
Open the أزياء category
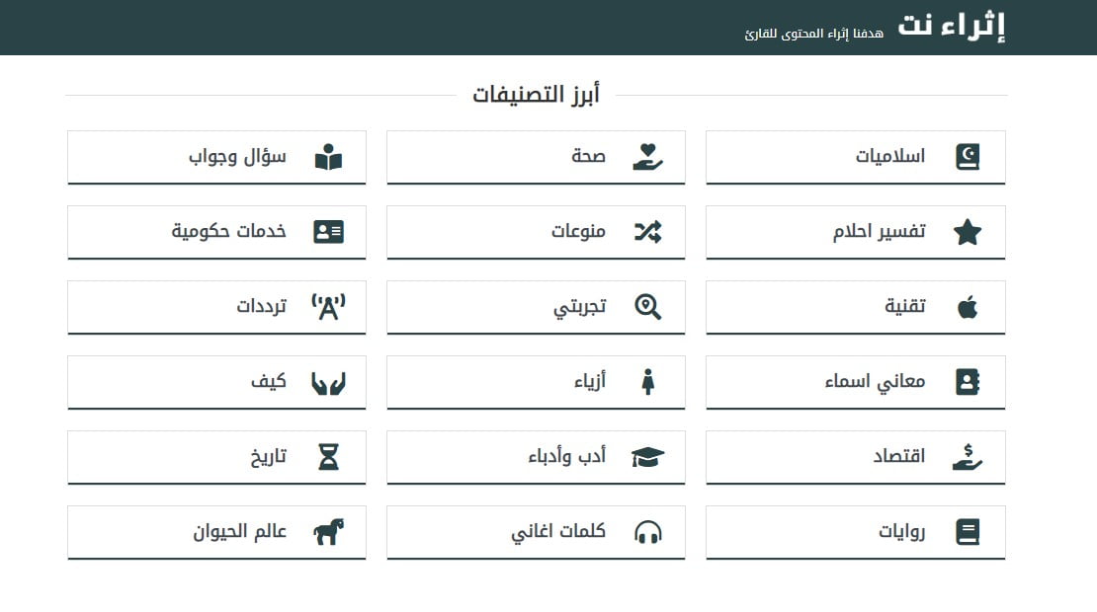(536, 382)
